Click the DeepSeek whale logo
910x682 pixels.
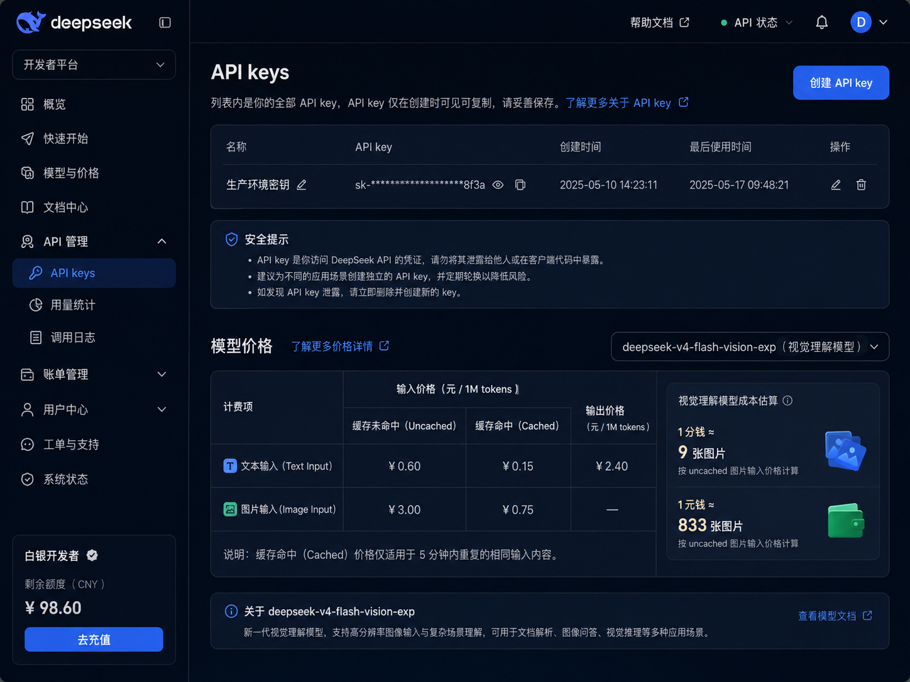pyautogui.click(x=31, y=22)
